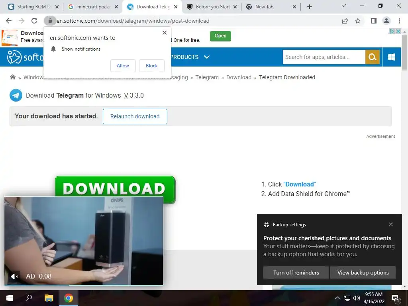Screen dimensions: 408x306
Task: Close the New Tab tab
Action: coord(294,7)
